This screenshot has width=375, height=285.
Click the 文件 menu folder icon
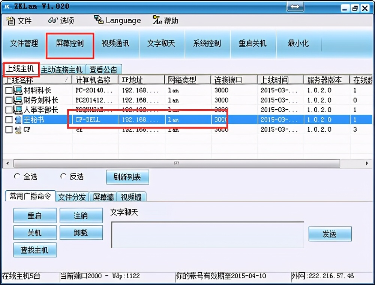[x=10, y=21]
